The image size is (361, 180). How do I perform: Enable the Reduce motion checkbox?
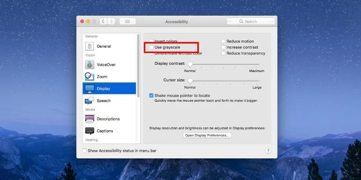click(223, 41)
